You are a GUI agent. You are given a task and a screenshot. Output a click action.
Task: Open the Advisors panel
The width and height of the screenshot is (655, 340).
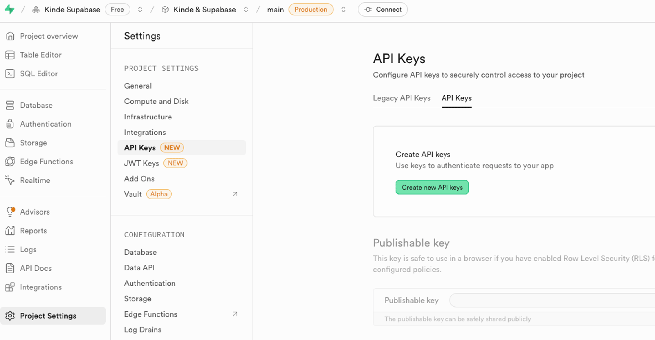pos(35,212)
